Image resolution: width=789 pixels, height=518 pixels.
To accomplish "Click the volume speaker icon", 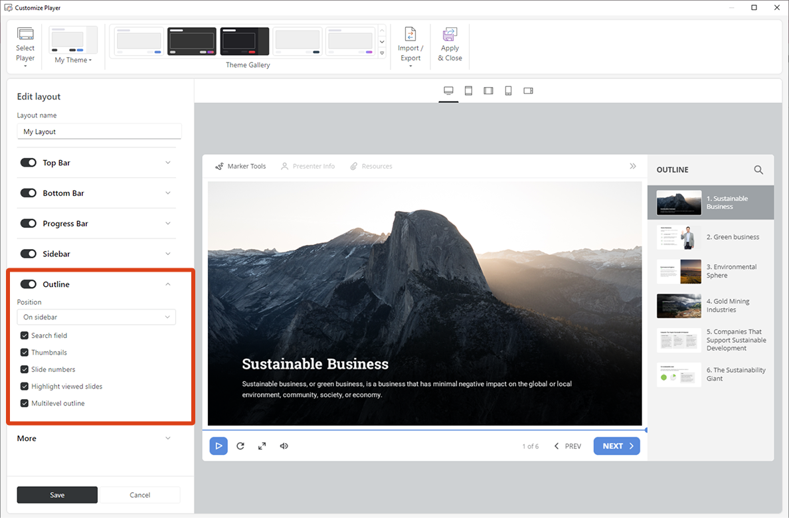I will point(284,446).
